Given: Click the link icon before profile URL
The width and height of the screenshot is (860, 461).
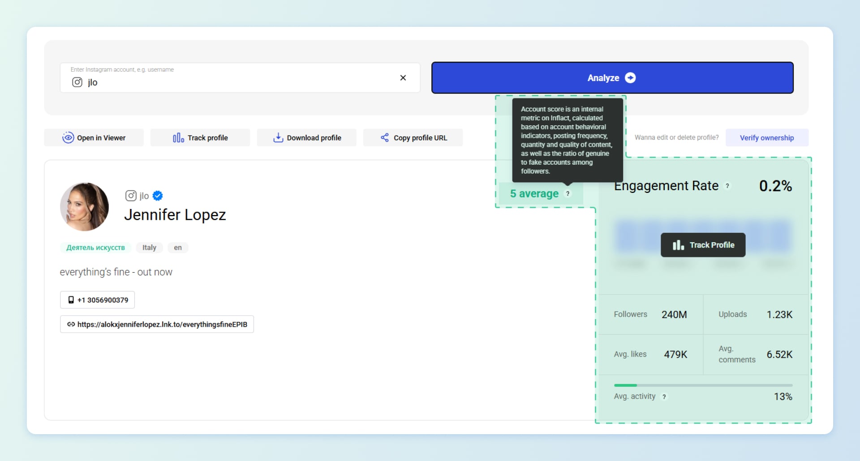Looking at the screenshot, I should pos(71,324).
